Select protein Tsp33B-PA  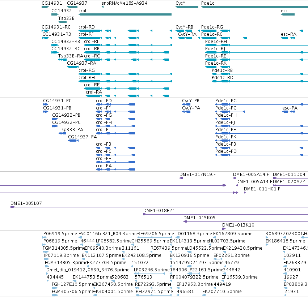coord(71,130)
